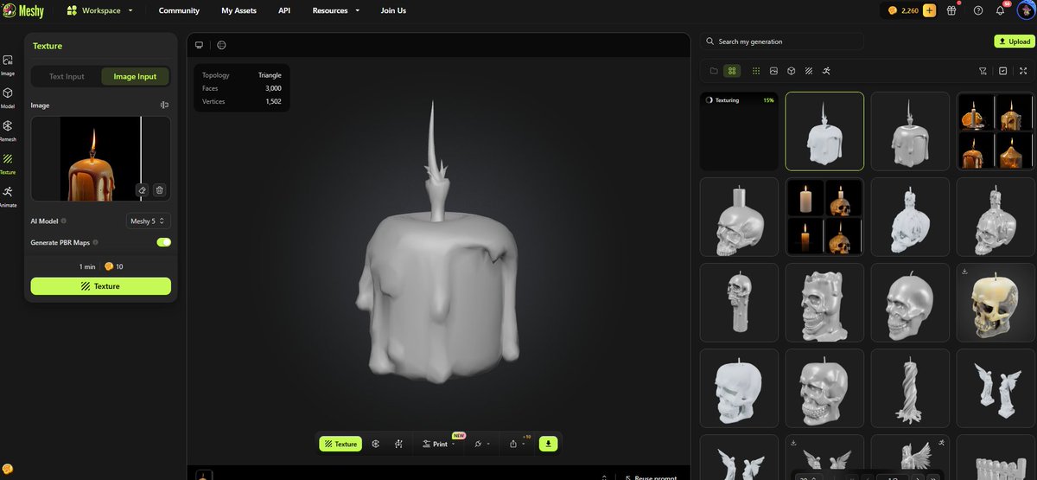Click the uploaded candle image preview

coord(100,159)
